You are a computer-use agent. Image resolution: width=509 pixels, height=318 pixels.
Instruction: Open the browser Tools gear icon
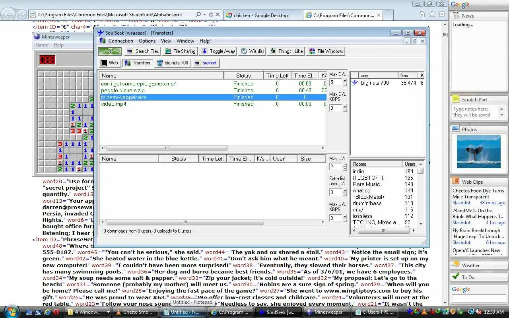pyautogui.click(x=442, y=14)
